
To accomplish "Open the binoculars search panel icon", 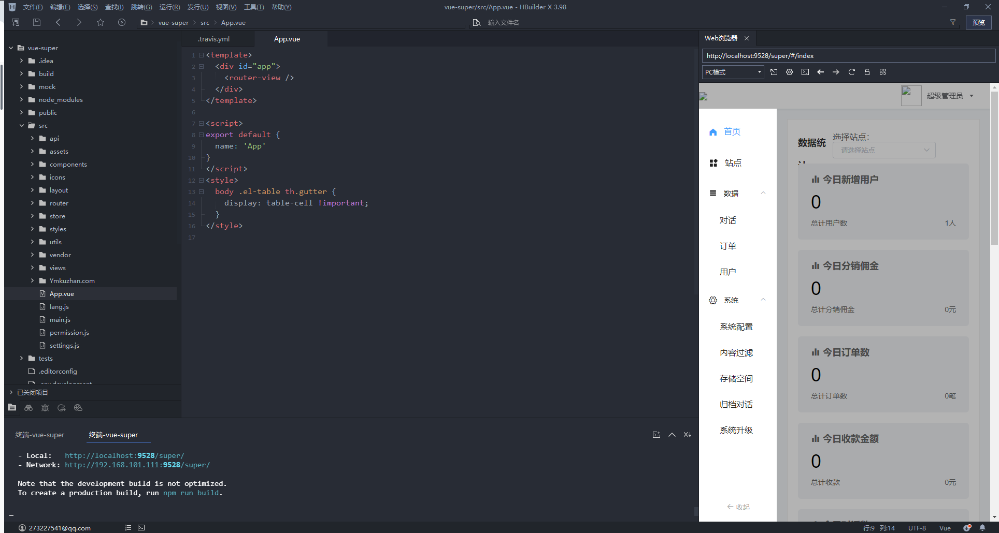I will [x=28, y=408].
